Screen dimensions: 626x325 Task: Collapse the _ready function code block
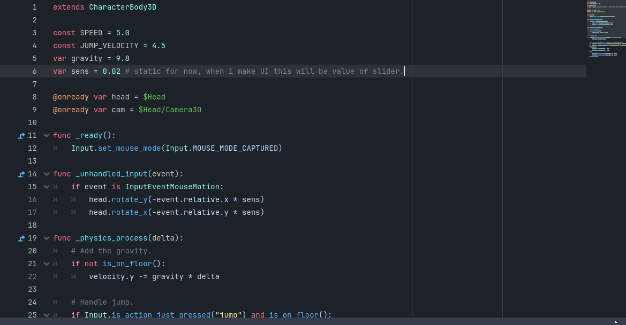pyautogui.click(x=47, y=136)
